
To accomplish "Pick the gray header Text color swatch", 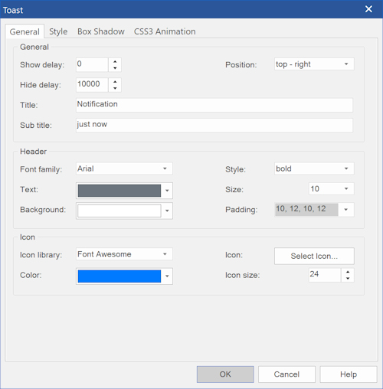I will click(119, 191).
